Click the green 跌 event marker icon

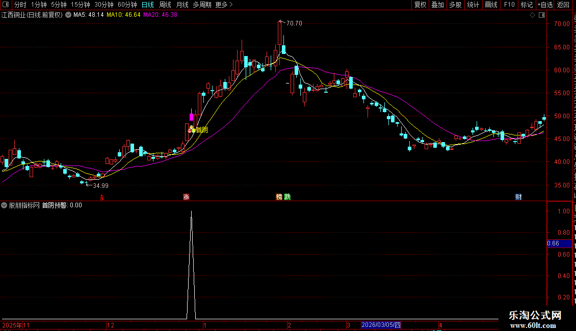pos(287,197)
